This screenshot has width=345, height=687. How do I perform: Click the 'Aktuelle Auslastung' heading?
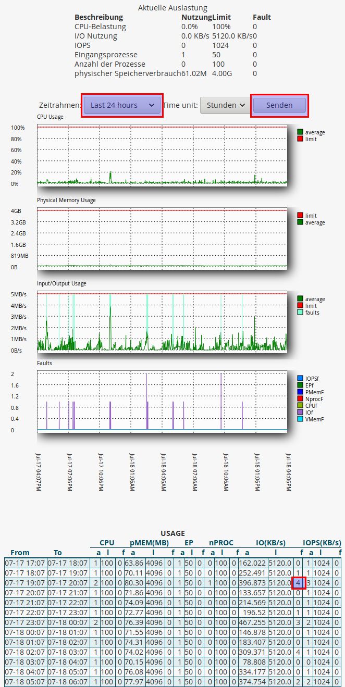(173, 8)
